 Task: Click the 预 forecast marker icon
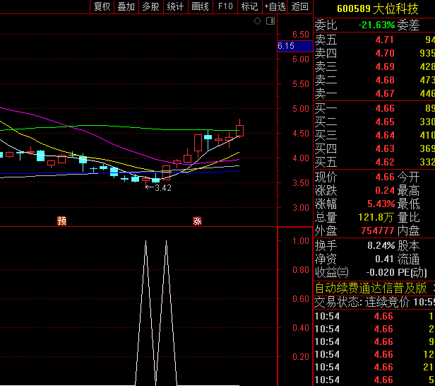tap(62, 221)
